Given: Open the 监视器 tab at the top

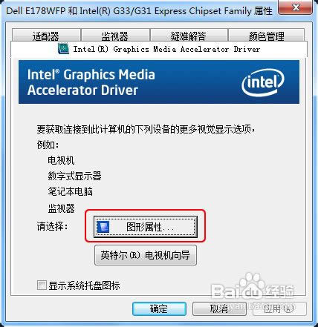Looking at the screenshot, I should pos(115,36).
